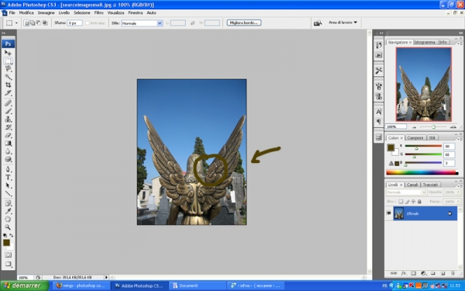The height and width of the screenshot is (291, 465).
Task: Adjust the red R color slider
Action: 416,148
